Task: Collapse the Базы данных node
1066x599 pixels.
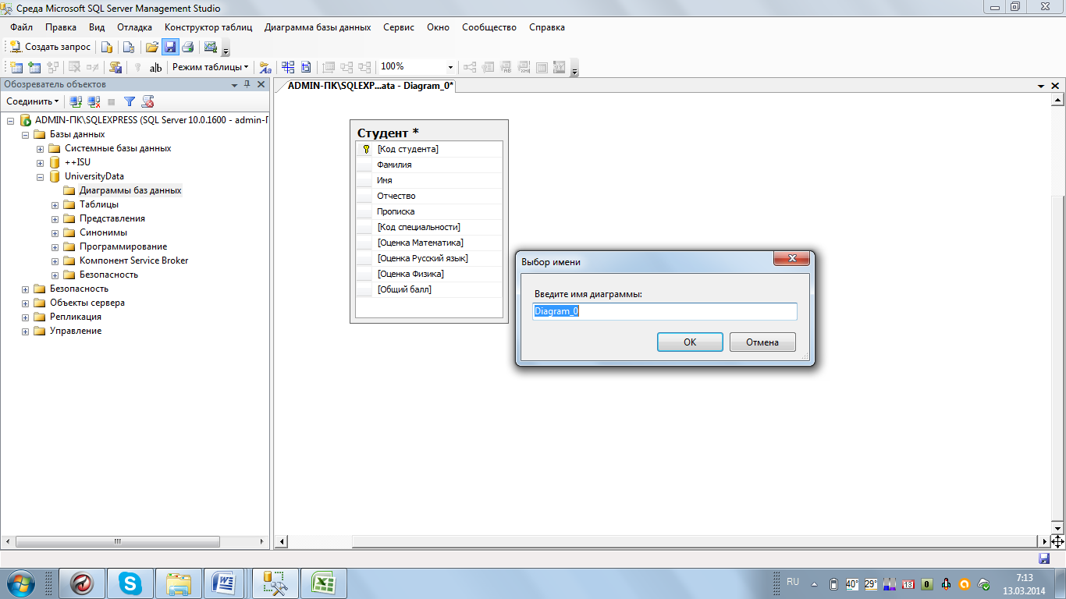Action: pyautogui.click(x=26, y=134)
